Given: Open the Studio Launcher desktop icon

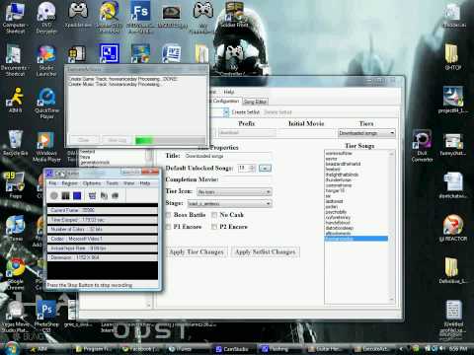Looking at the screenshot, I should pos(46,61).
